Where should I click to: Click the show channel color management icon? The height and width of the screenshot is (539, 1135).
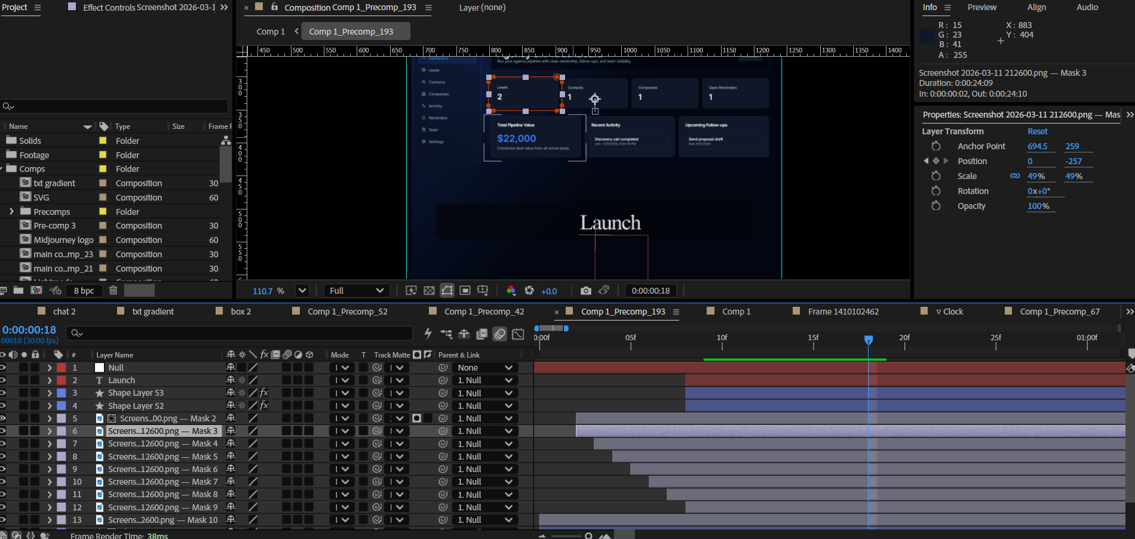tap(511, 291)
